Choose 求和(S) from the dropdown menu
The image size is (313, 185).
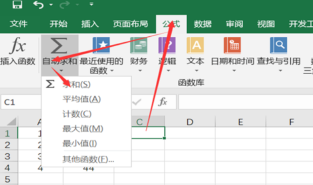click(x=86, y=85)
